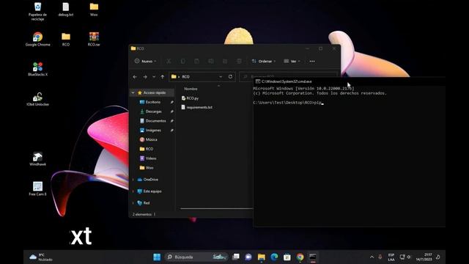Select RCO folder in the navigation pane
This screenshot has height=264, width=469.
tap(149, 149)
